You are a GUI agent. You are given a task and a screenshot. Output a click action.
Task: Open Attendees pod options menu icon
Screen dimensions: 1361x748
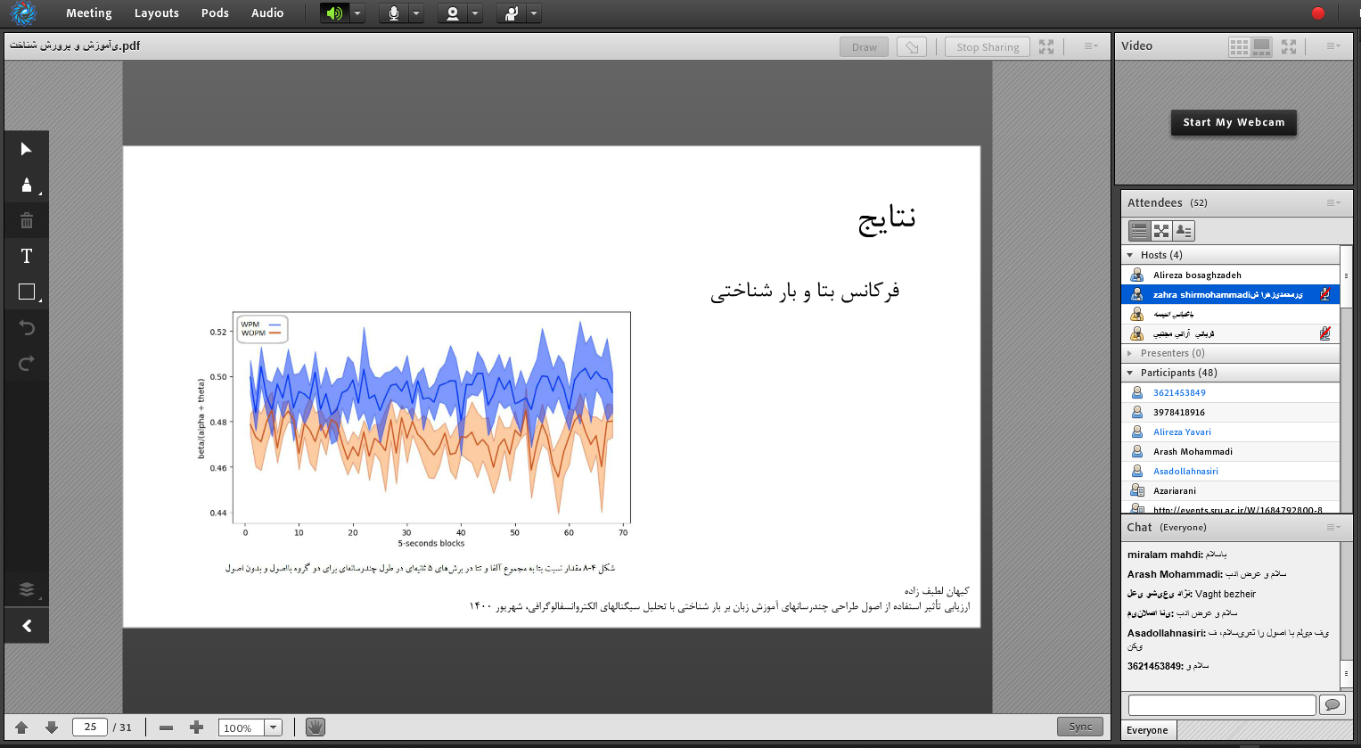click(x=1333, y=202)
